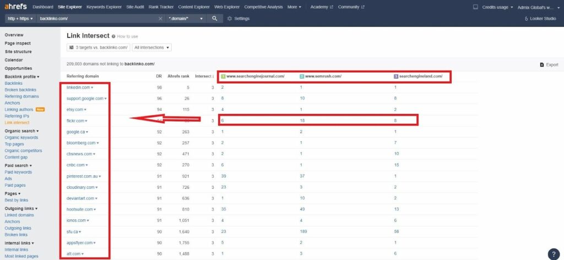The width and height of the screenshot is (564, 260).
Task: Open the Community external link
Action: coord(351,7)
